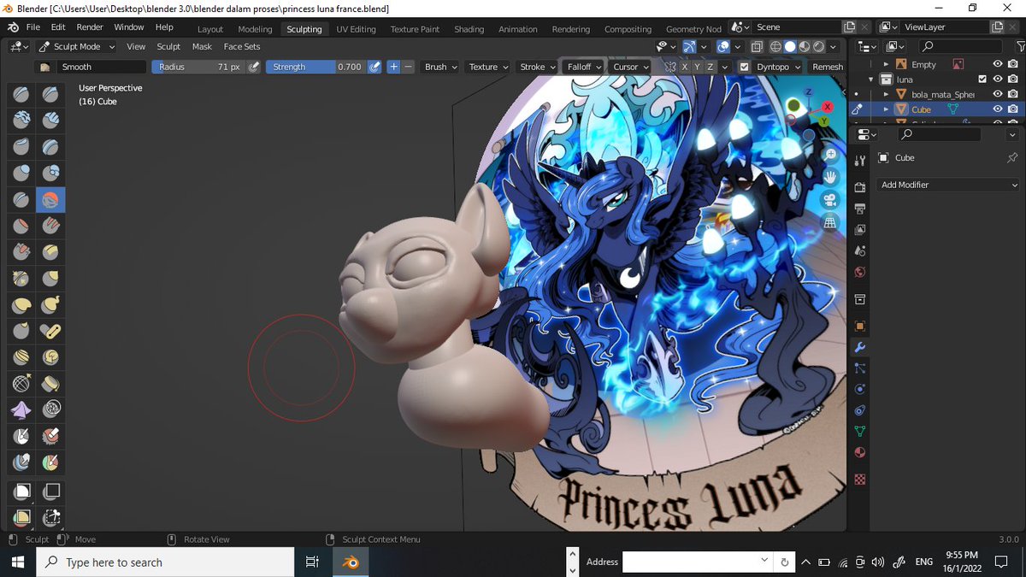Open the Cursor dropdown
Viewport: 1026px width, 577px height.
631,67
